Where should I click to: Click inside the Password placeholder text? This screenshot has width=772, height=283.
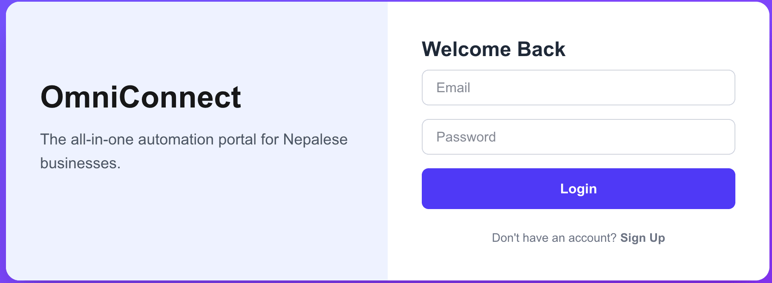coord(466,136)
